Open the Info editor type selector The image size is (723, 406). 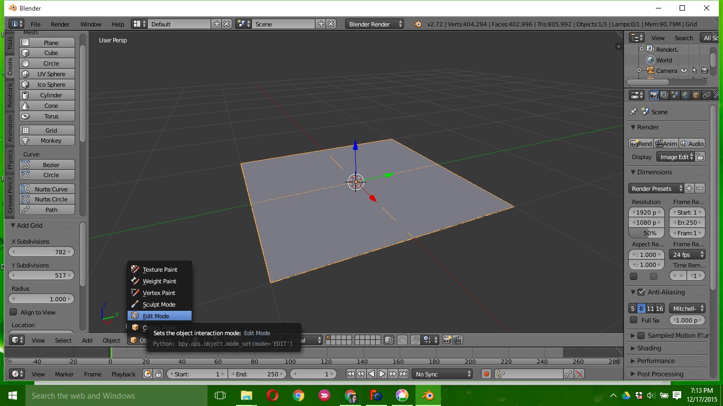pos(16,24)
